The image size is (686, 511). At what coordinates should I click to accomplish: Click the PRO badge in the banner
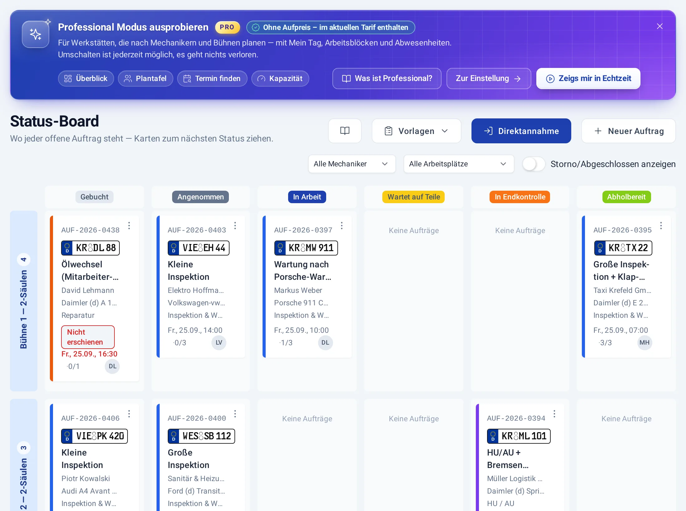click(x=227, y=27)
